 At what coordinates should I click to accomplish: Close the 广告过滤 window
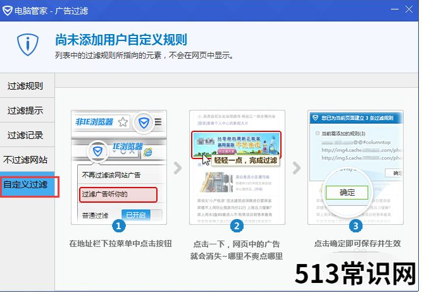409,9
